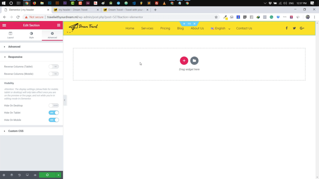Click the address bar URL
Screen dimensions: 319x179
95,17
